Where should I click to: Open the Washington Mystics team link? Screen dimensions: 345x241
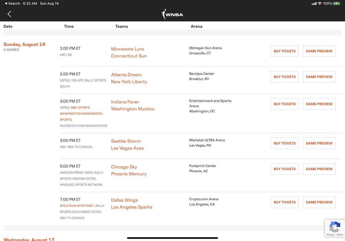pos(133,109)
